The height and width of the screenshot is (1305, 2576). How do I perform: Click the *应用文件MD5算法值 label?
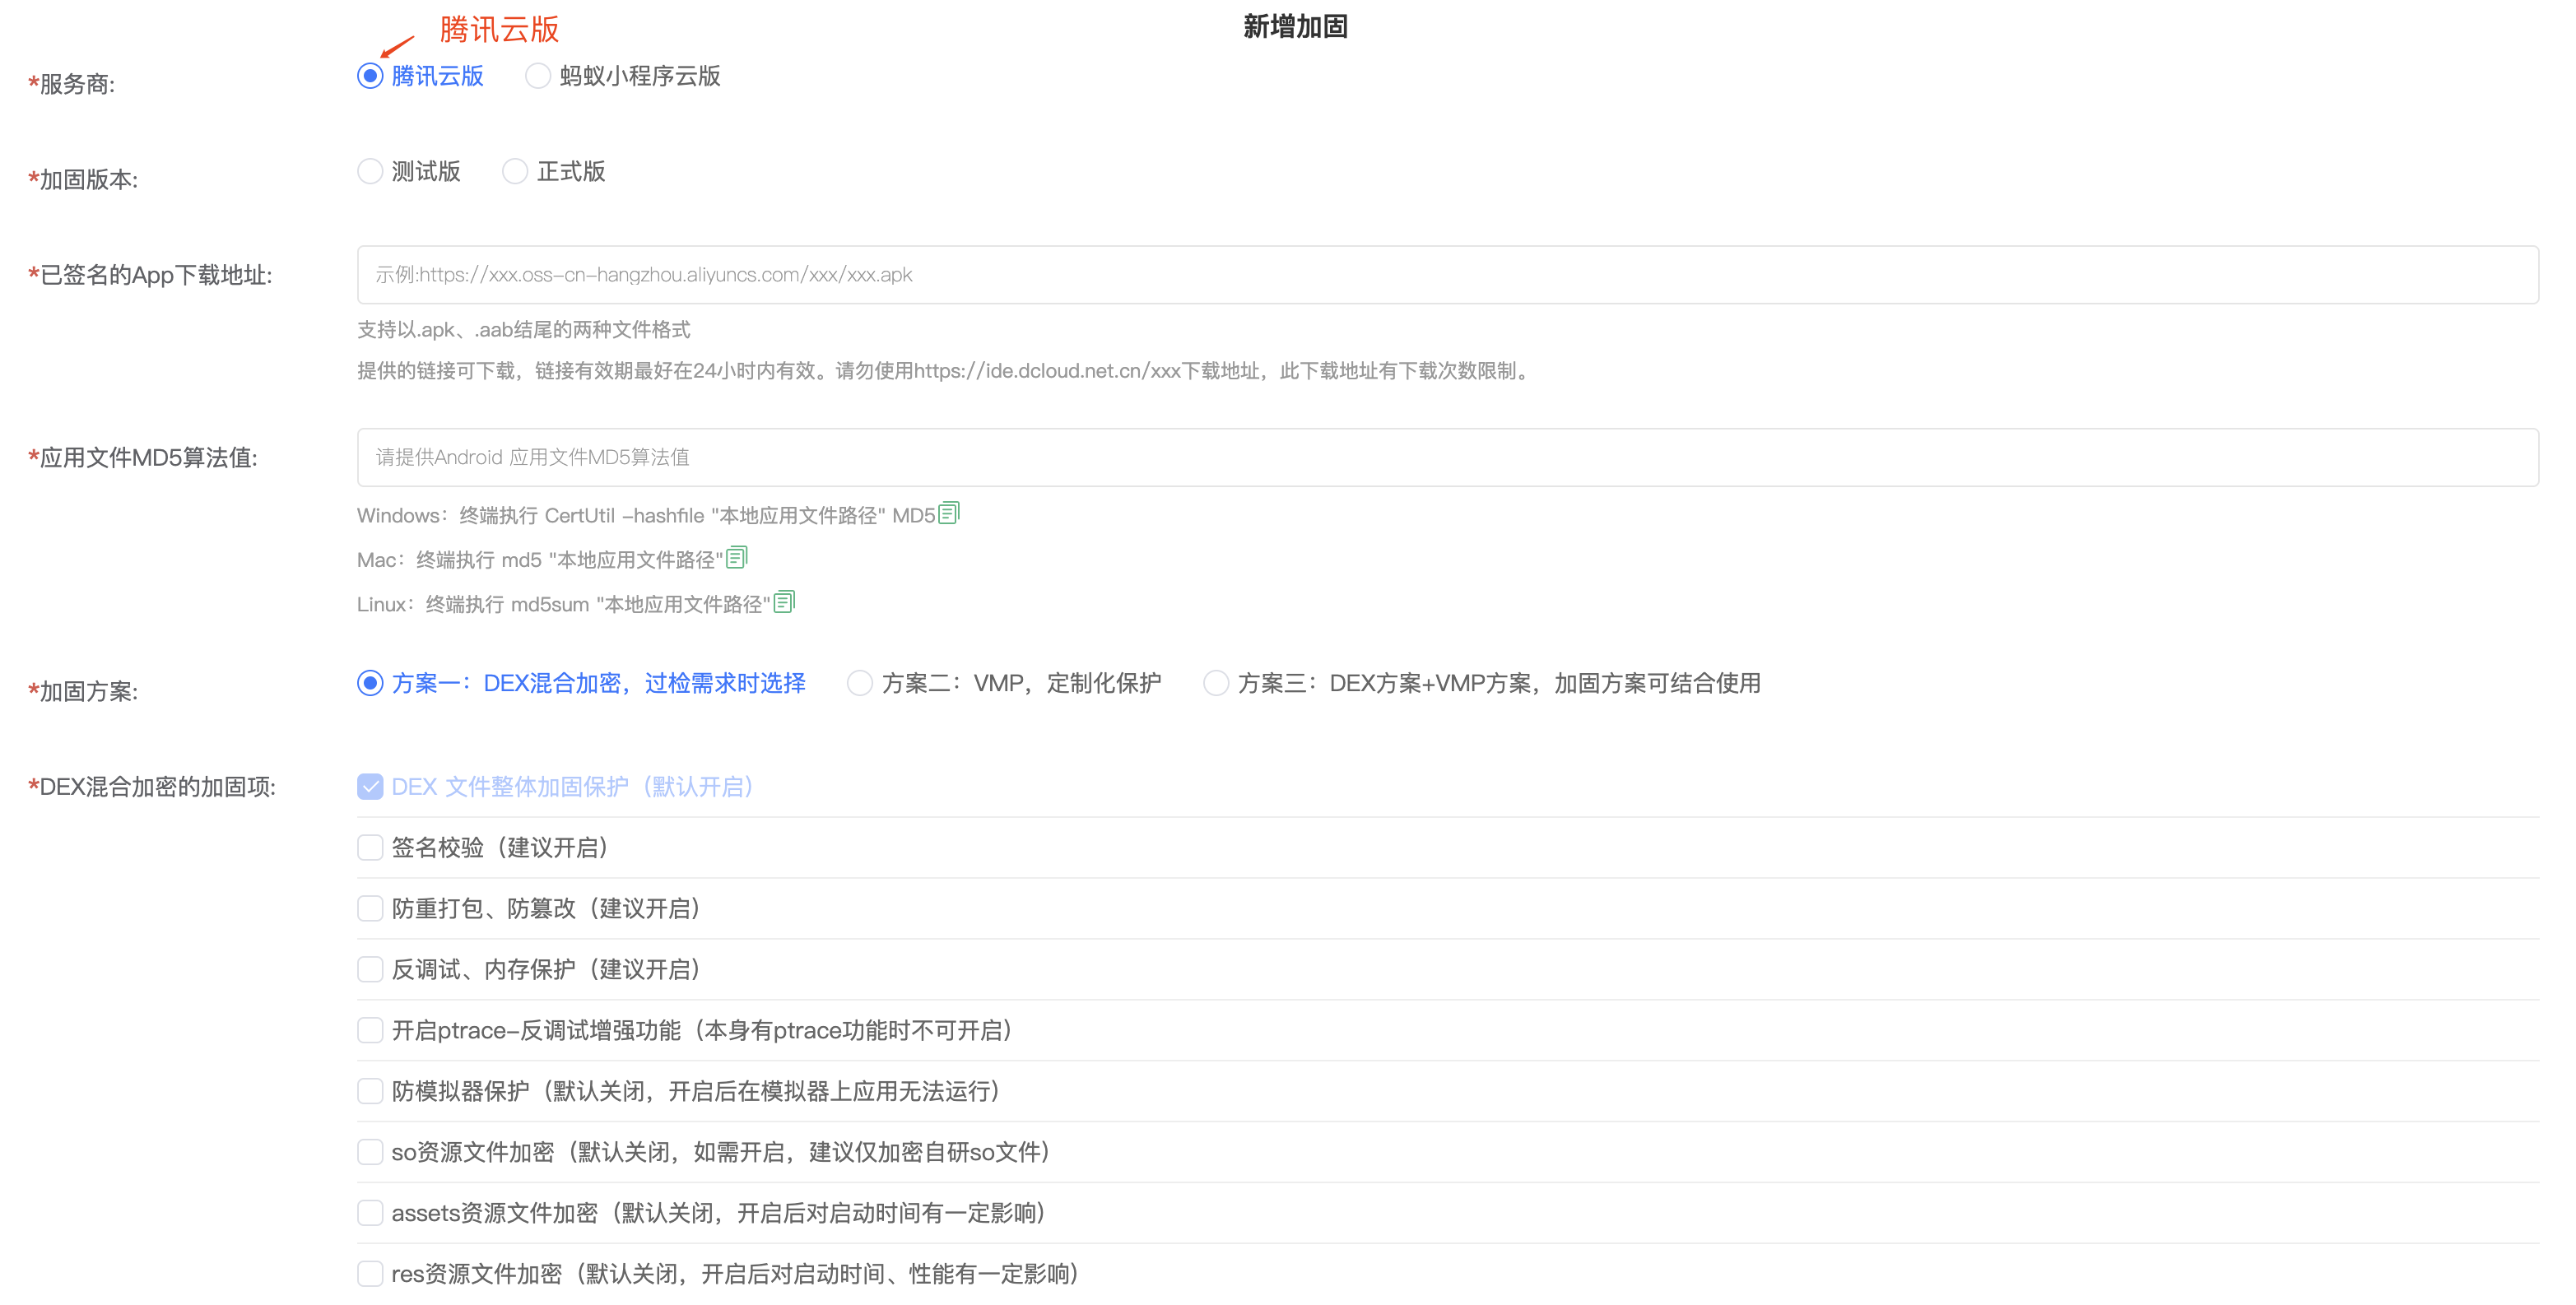coord(143,458)
